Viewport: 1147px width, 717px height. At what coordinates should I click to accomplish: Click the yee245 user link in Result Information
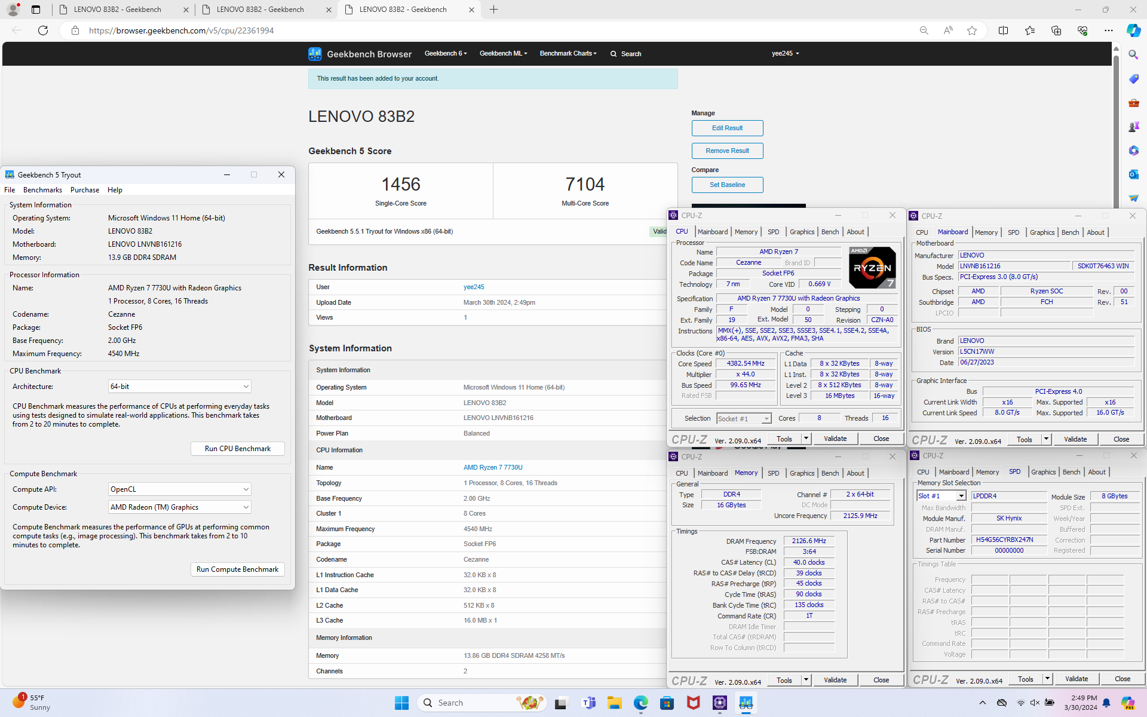pyautogui.click(x=474, y=287)
